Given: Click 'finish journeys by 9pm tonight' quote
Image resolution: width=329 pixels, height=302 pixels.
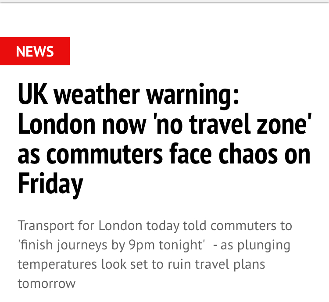Looking at the screenshot, I should pyautogui.click(x=112, y=245).
